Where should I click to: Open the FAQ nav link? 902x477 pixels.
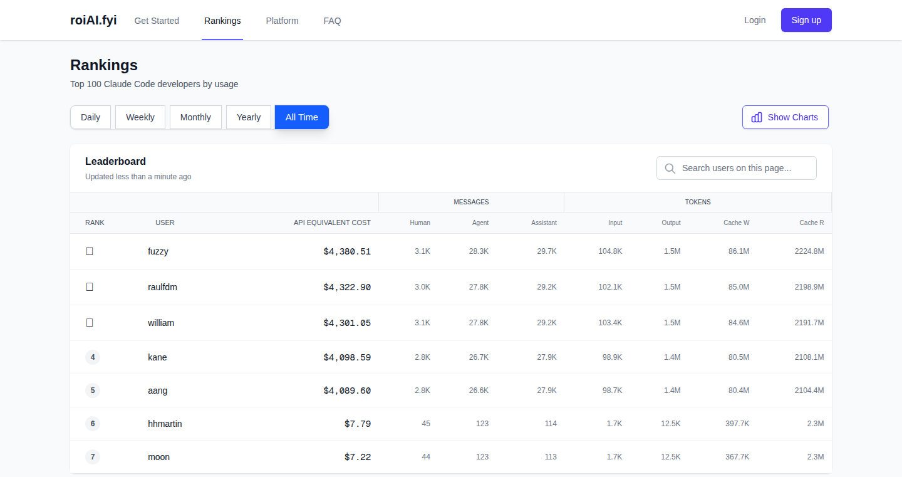coord(332,21)
